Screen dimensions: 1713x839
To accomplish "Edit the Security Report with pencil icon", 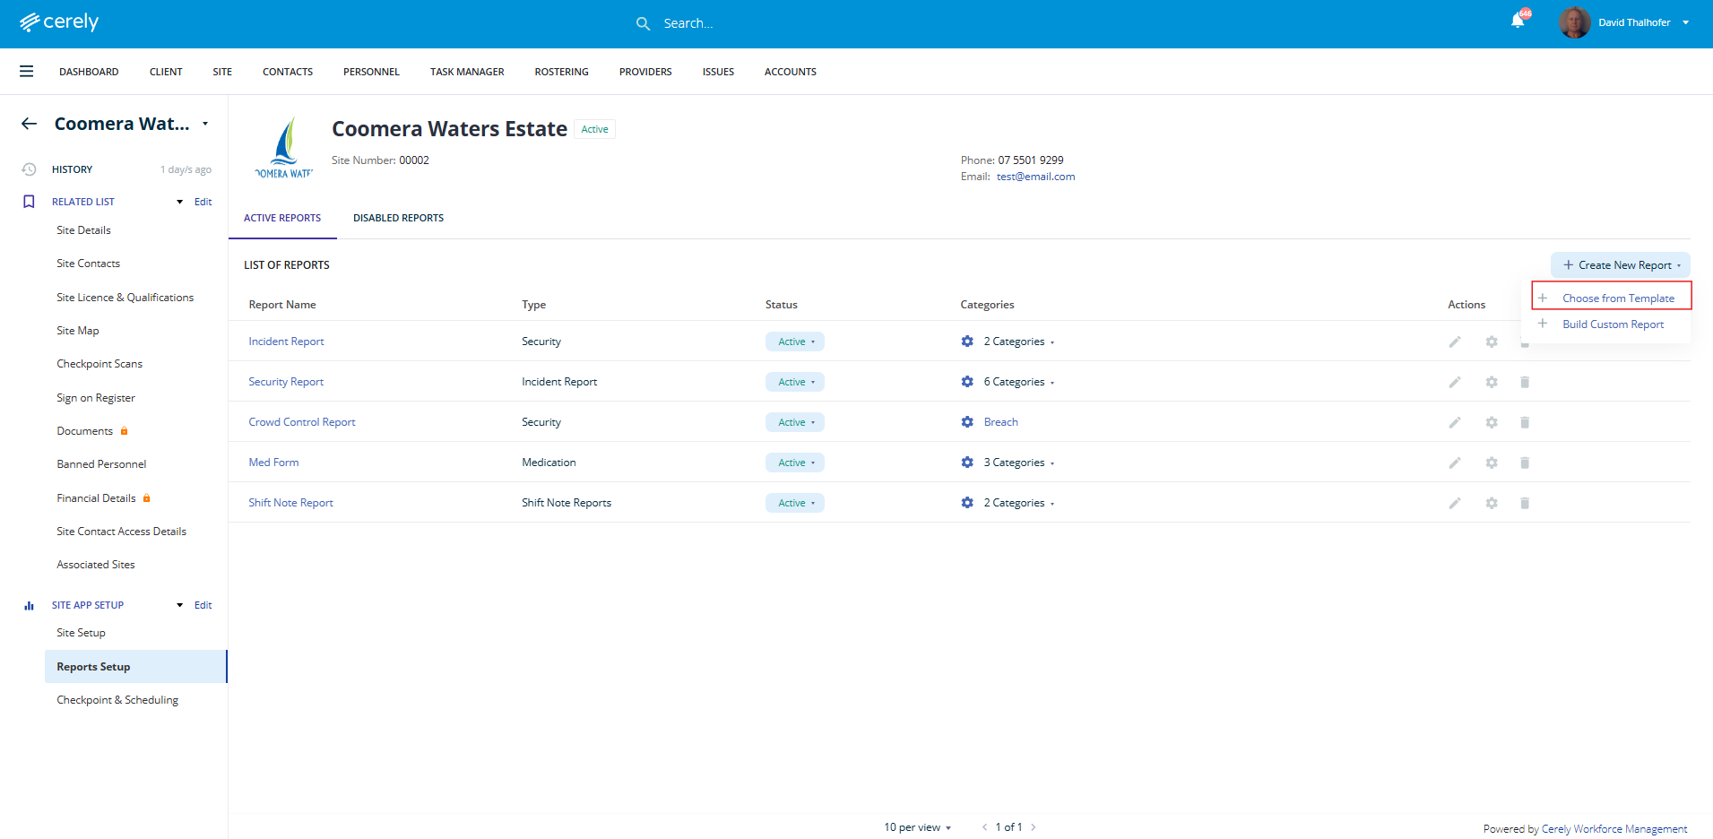I will (x=1454, y=382).
